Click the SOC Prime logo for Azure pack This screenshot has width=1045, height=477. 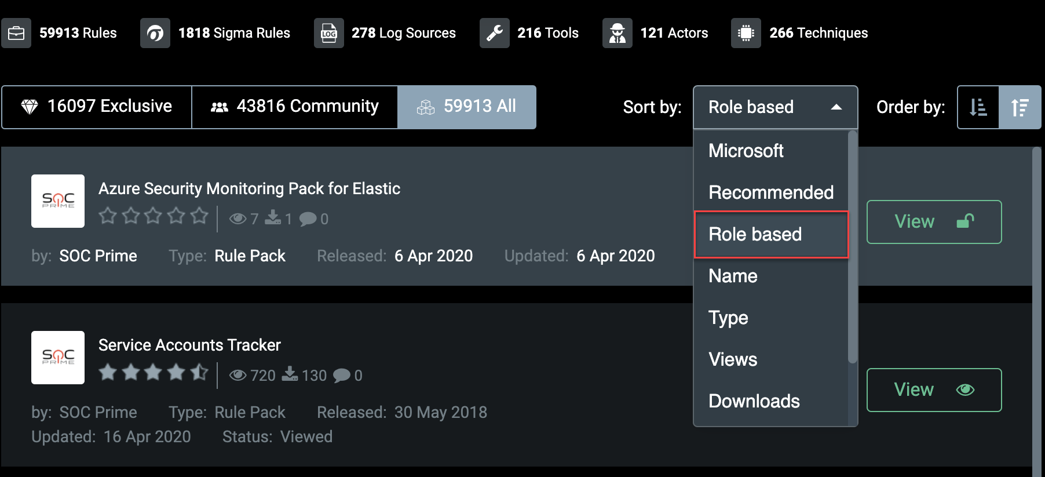(58, 201)
